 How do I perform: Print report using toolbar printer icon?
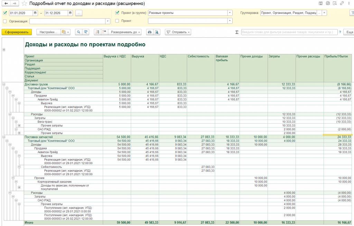tap(149, 32)
